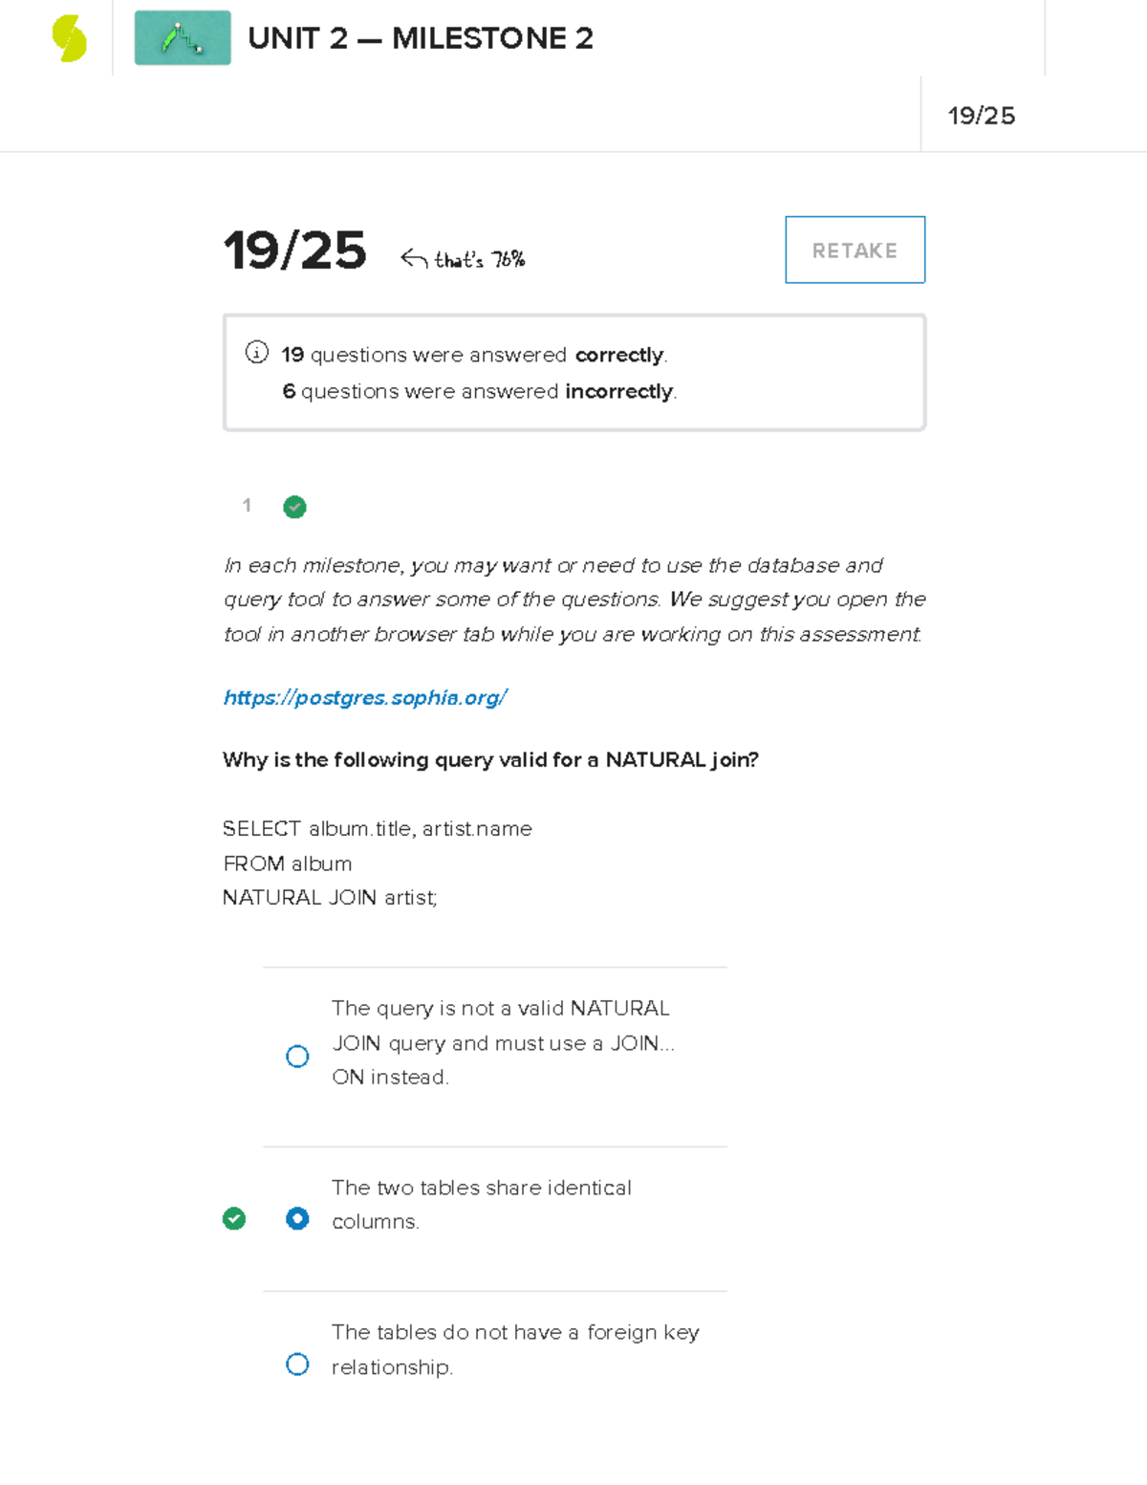Click the 'that's 76%' annotation
This screenshot has width=1147, height=1485.
point(478,258)
